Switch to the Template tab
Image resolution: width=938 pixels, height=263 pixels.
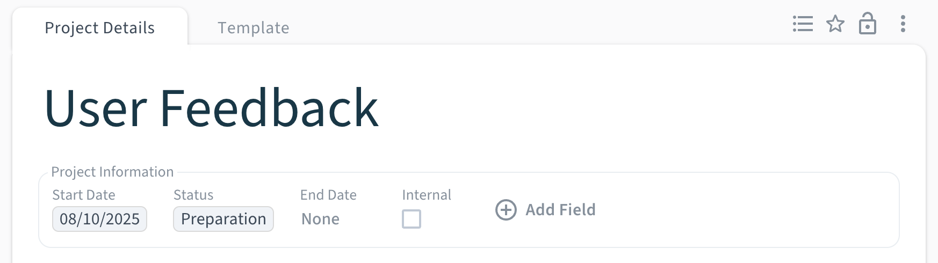click(253, 28)
